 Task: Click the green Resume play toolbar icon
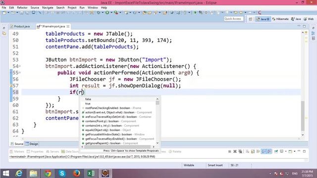point(195,12)
